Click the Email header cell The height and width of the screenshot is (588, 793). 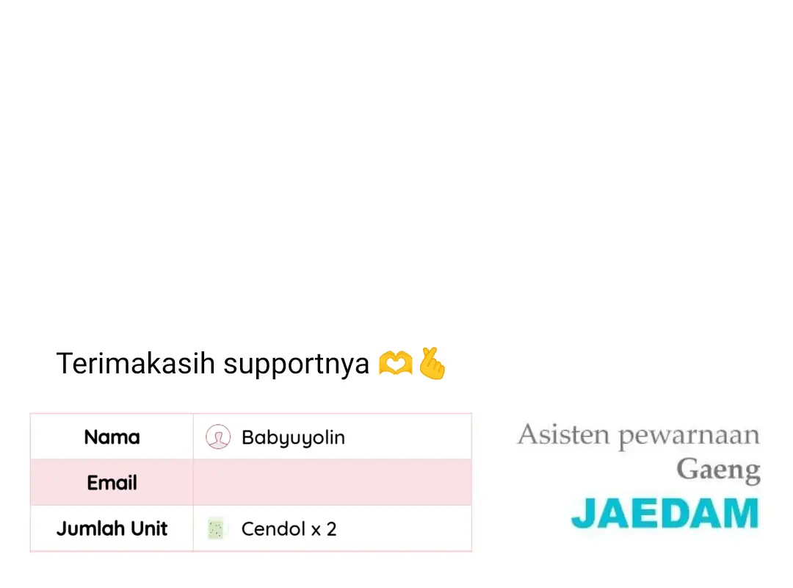tap(112, 482)
